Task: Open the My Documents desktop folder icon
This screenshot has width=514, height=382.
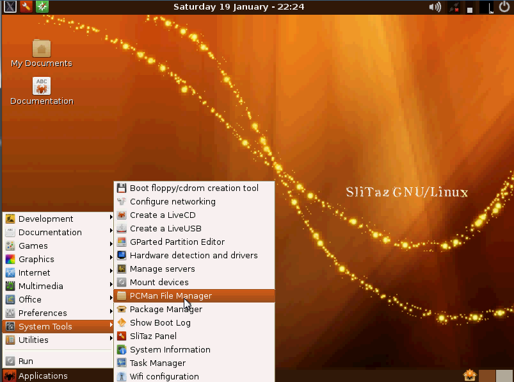Action: pos(42,48)
